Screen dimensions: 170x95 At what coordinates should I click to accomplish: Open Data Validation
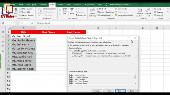point(104,15)
